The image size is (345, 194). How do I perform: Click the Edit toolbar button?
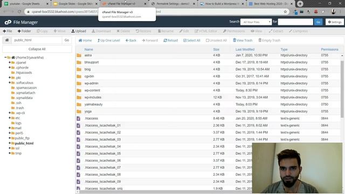(x=184, y=31)
